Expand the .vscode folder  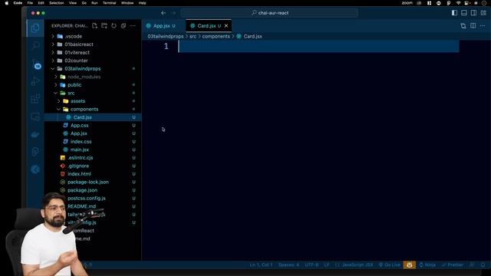(74, 36)
